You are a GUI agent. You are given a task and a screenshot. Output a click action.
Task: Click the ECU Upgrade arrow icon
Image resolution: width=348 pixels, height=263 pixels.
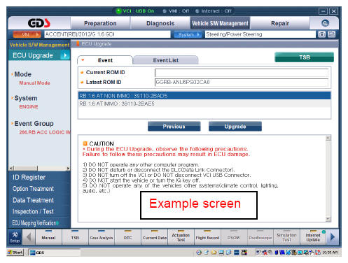coord(65,55)
